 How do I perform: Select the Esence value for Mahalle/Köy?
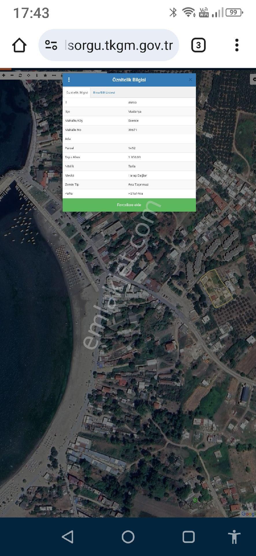click(x=133, y=120)
